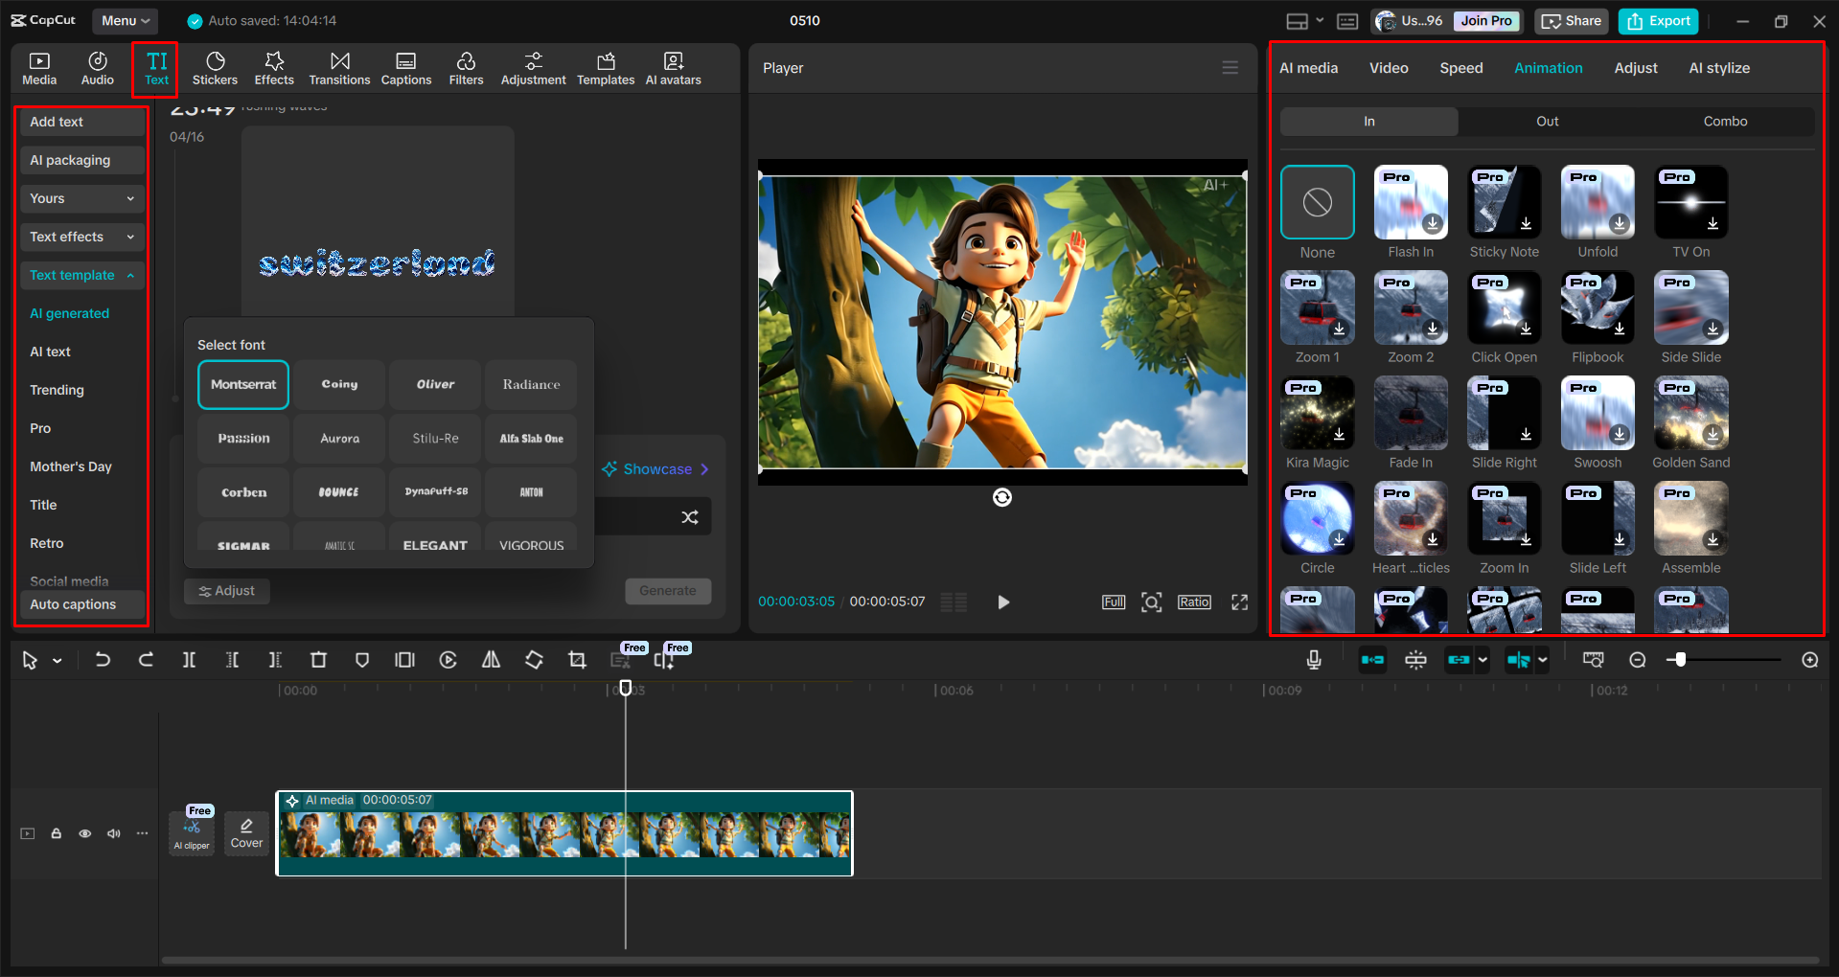The height and width of the screenshot is (977, 1839).
Task: Delete the selected clip with the trash icon
Action: [318, 660]
